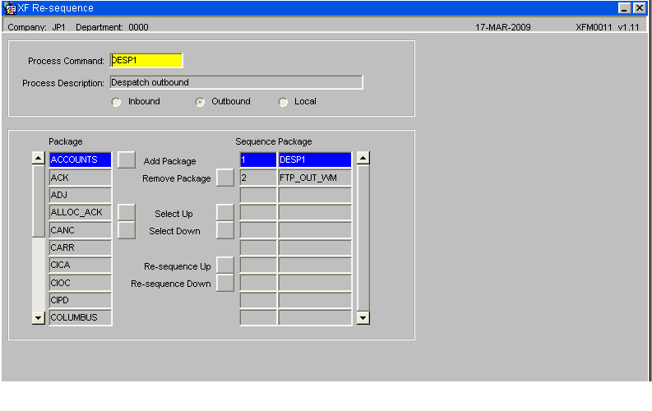The width and height of the screenshot is (652, 411).
Task: Select the ADJ package row
Action: [x=81, y=195]
